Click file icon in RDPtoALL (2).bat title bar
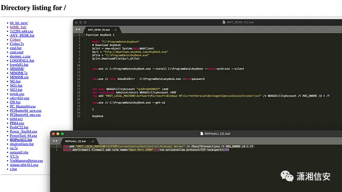 [x=202, y=134]
